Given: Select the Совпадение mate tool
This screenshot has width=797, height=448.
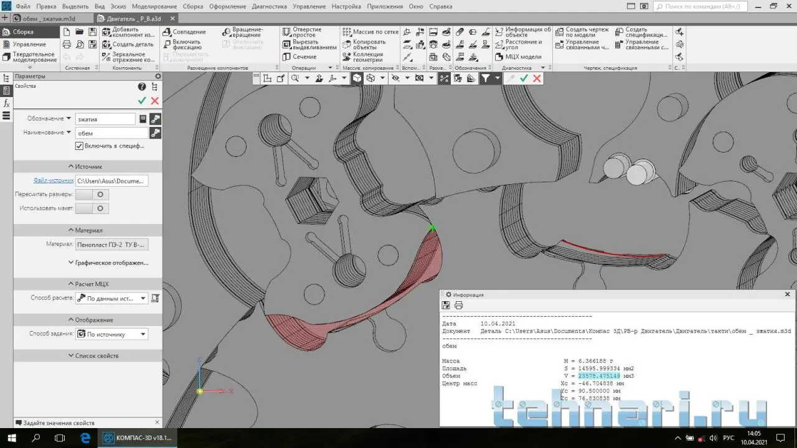Looking at the screenshot, I should pyautogui.click(x=184, y=32).
